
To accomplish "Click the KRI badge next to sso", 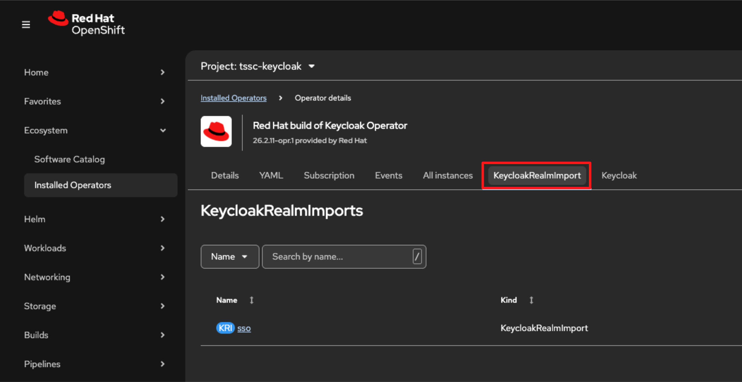I will click(225, 328).
